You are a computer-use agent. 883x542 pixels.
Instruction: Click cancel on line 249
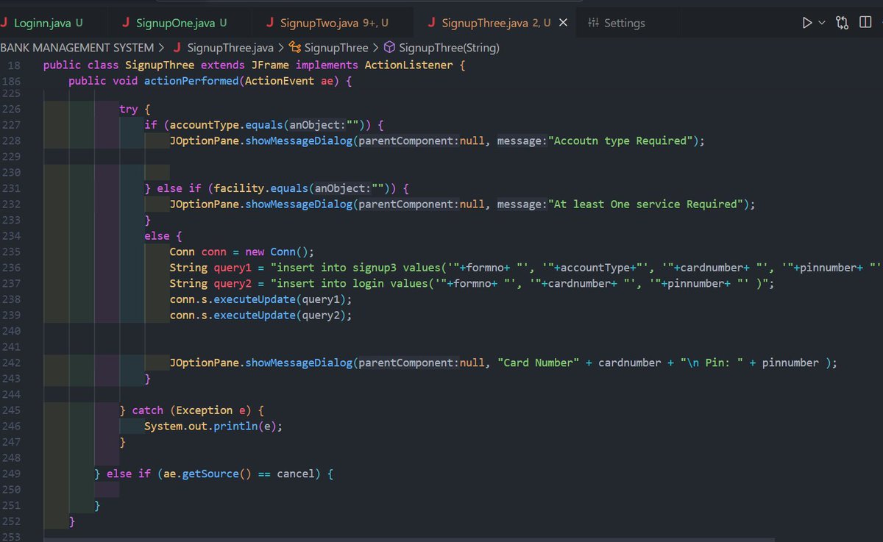[x=296, y=474]
